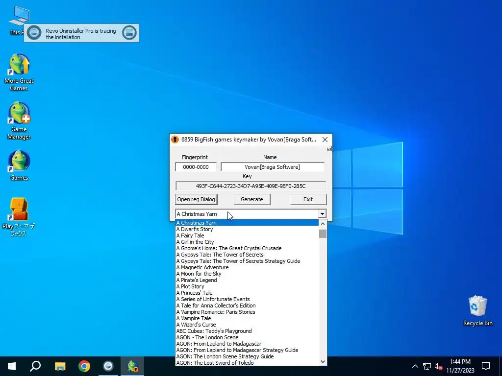Click the generated Key field
This screenshot has height=376, width=502.
pyautogui.click(x=251, y=186)
